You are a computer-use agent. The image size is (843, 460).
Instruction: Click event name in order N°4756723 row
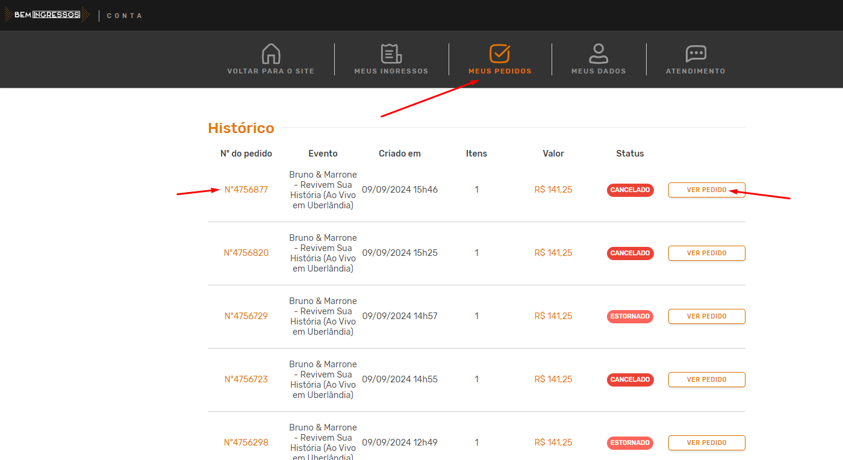click(323, 379)
